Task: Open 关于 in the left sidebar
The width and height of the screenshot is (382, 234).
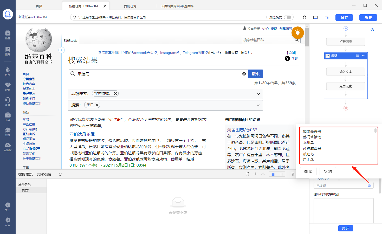Action: tap(8, 207)
